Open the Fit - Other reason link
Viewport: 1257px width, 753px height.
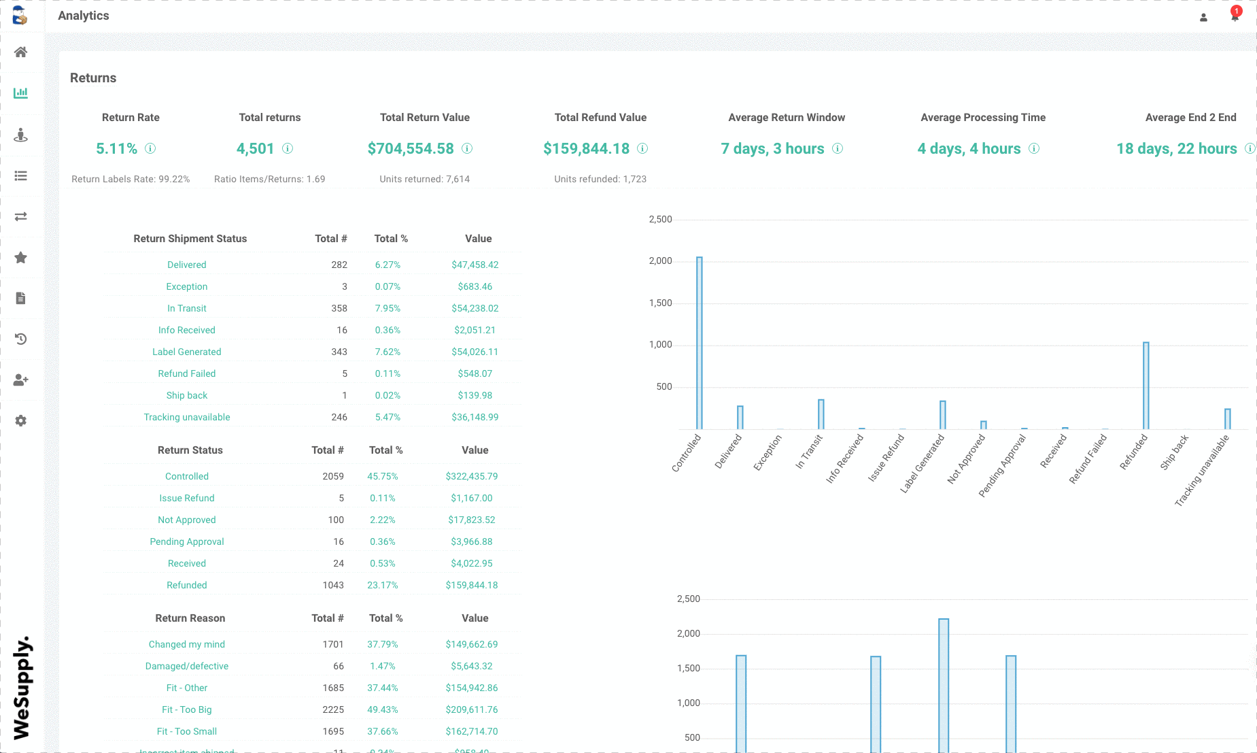187,688
